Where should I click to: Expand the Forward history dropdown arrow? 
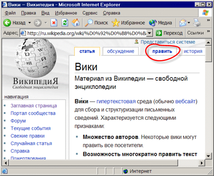click(46, 23)
